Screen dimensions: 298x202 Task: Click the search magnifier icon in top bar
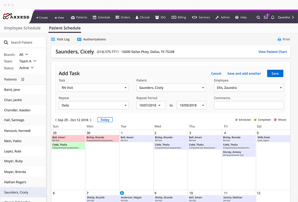pos(258,17)
